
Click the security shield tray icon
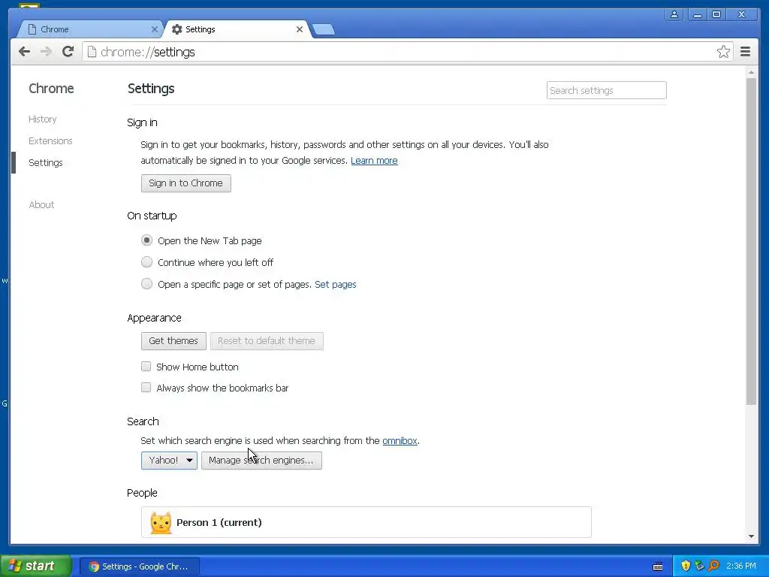click(x=686, y=566)
